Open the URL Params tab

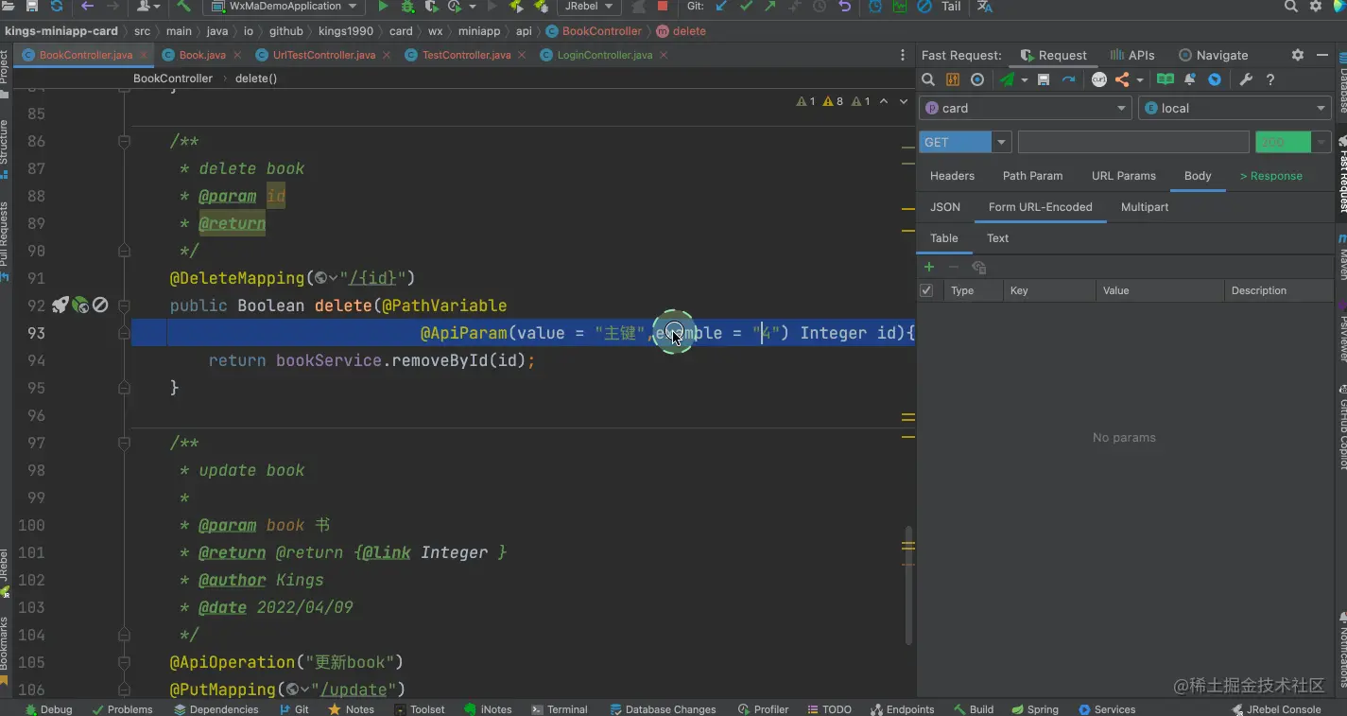pos(1123,176)
